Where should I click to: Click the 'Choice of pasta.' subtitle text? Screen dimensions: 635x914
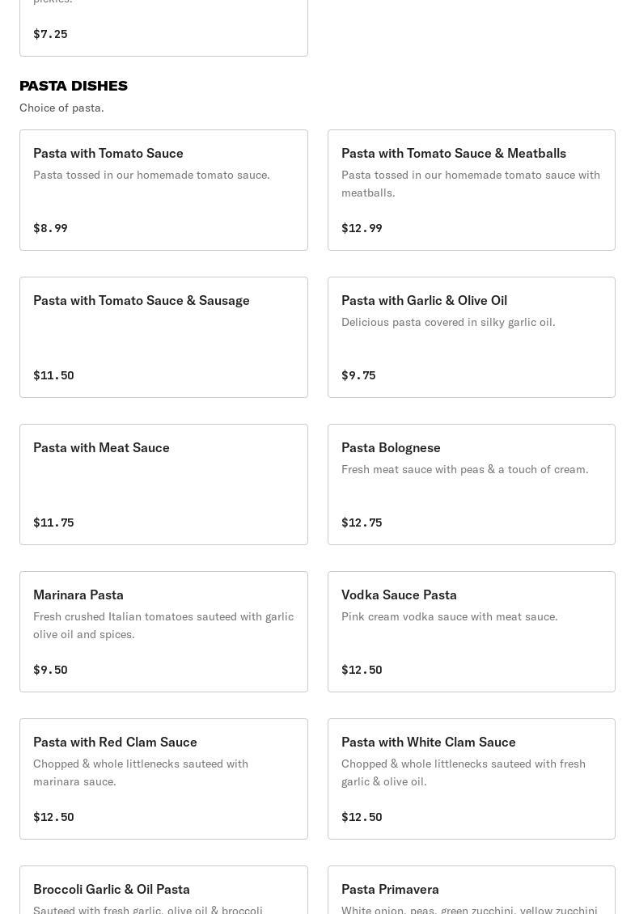tap(61, 108)
